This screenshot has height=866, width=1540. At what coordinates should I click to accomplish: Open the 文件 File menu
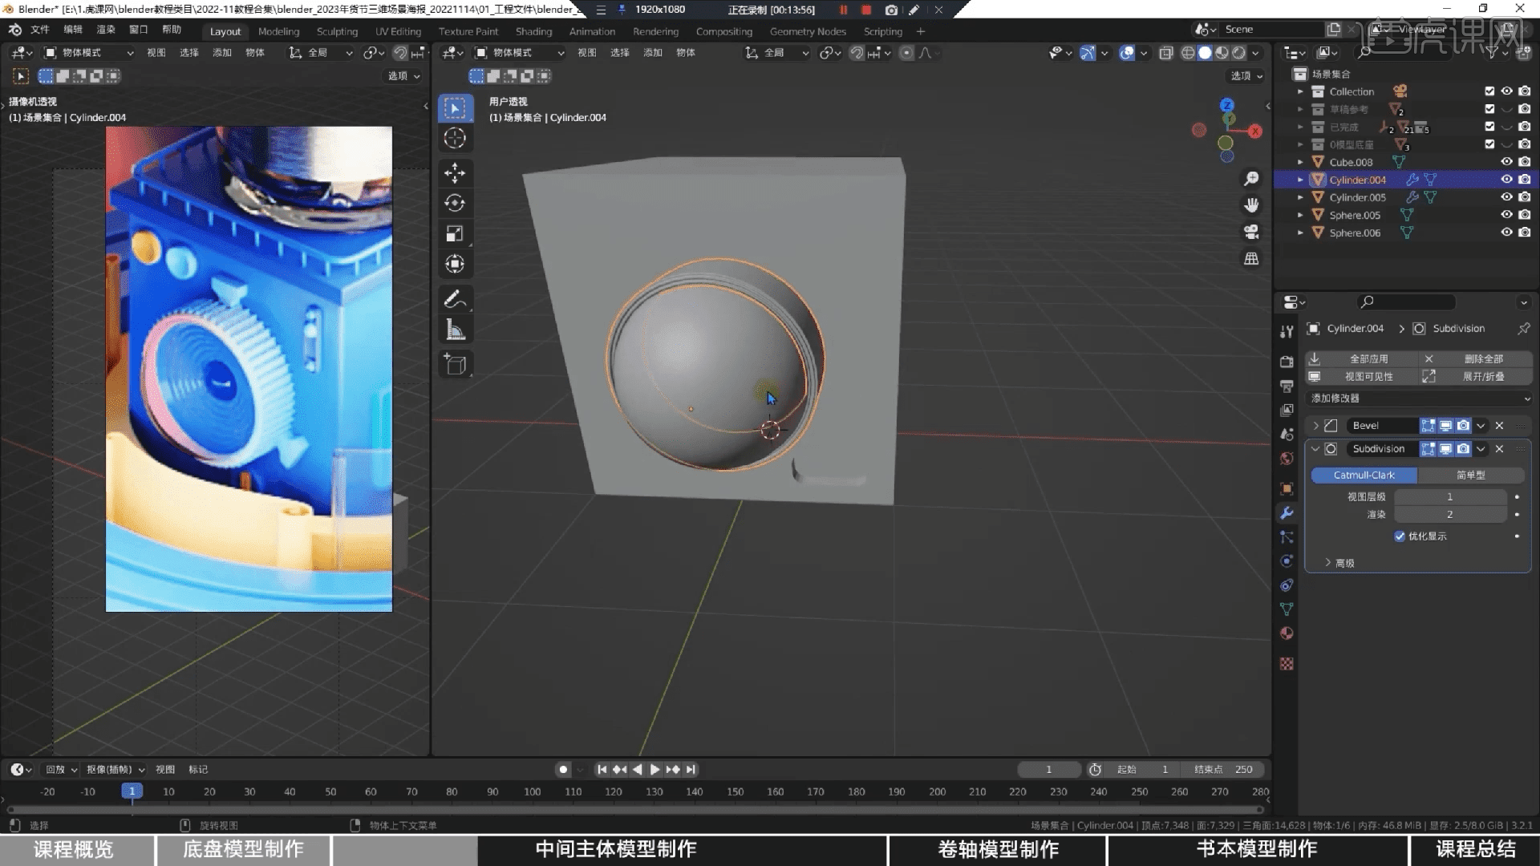point(39,30)
